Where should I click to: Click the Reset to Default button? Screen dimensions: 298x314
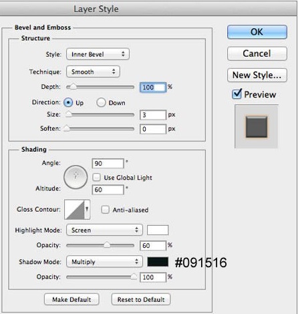click(141, 299)
